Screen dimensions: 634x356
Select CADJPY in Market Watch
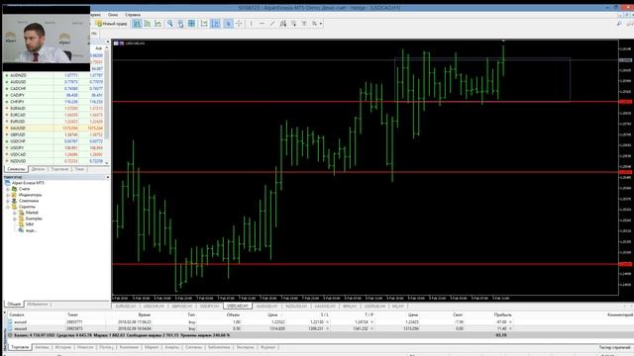click(x=54, y=95)
